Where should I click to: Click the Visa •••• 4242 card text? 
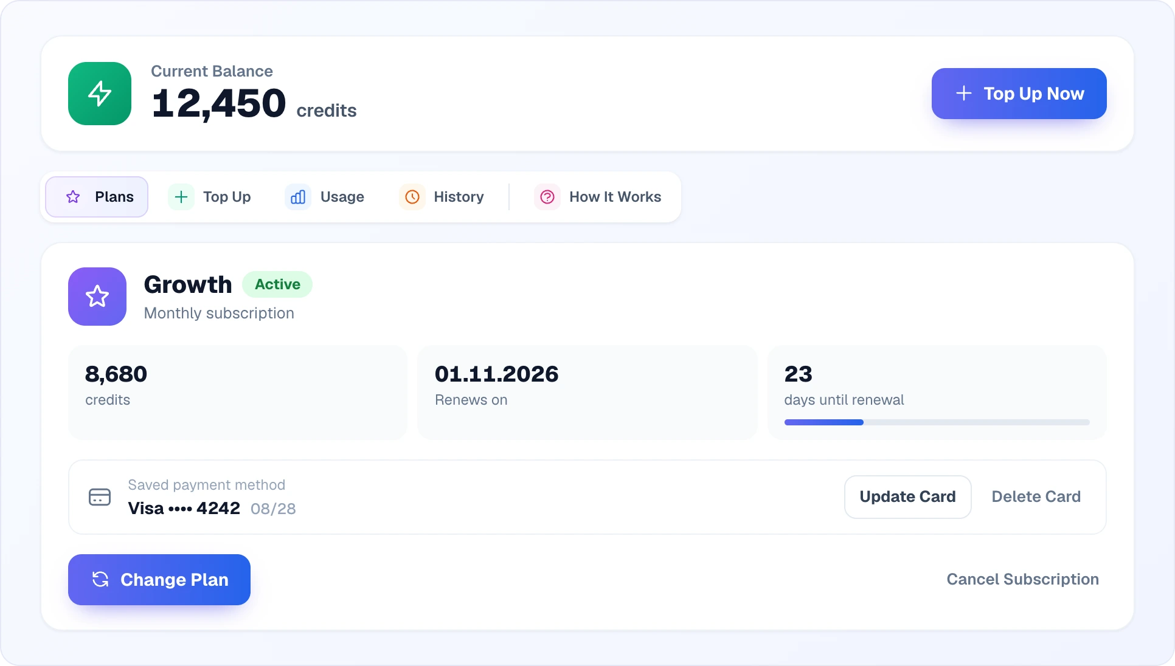184,509
